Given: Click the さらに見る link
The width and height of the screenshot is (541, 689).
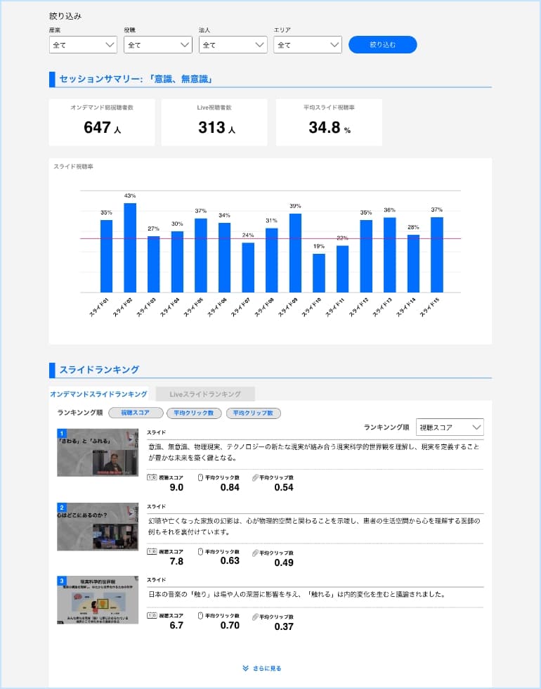Looking at the screenshot, I should click(262, 669).
